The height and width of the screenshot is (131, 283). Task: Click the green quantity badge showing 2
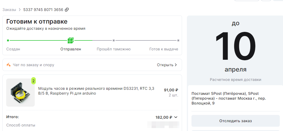coord(33,81)
